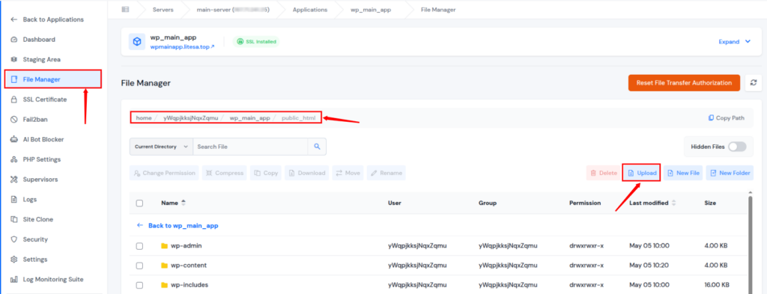
Task: Open the wp-admin folder
Action: tap(181, 245)
